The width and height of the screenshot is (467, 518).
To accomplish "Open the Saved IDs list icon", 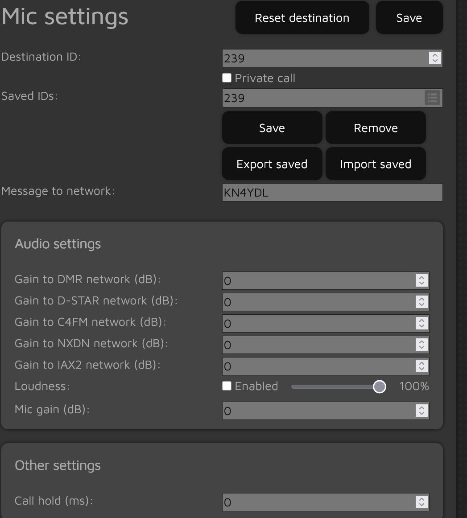I will tap(432, 98).
